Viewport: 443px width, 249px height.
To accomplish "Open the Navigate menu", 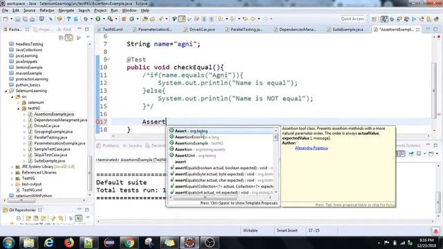I will (66, 10).
